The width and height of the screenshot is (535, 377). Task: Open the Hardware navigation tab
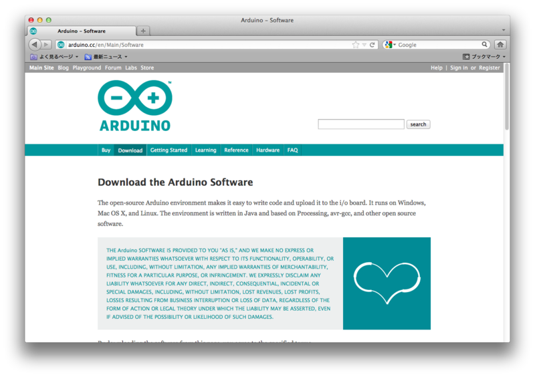click(x=268, y=150)
